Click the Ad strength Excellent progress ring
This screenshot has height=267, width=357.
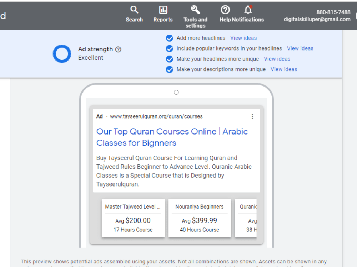[x=62, y=54]
